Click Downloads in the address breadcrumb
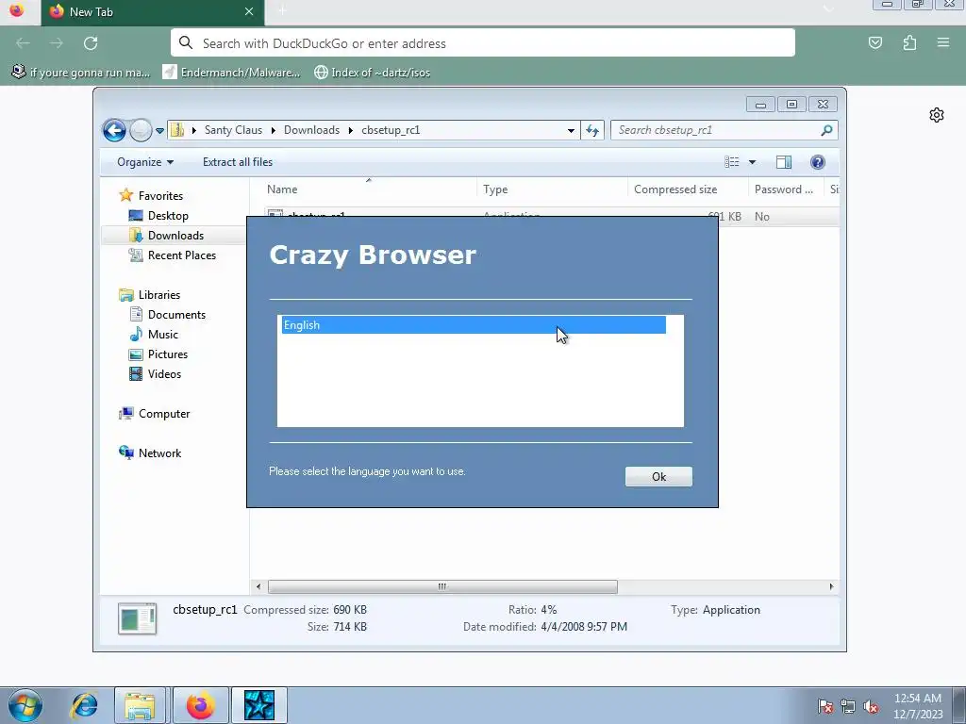Viewport: 966px width, 724px height. coord(311,130)
